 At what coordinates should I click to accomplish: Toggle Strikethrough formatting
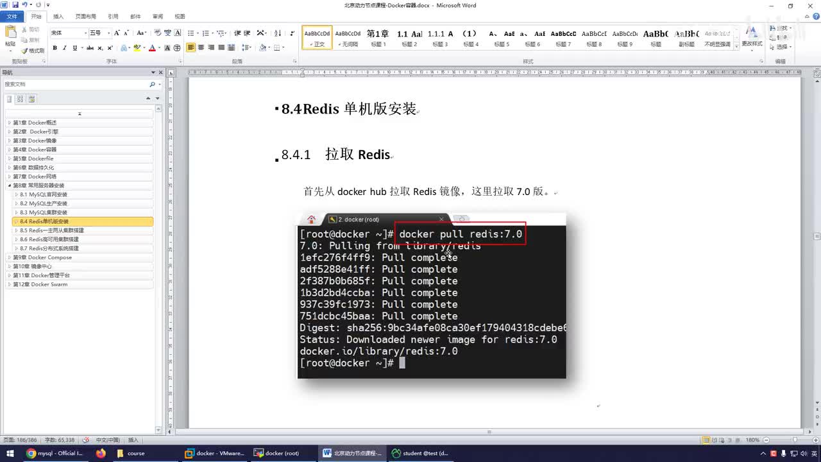[x=90, y=47]
